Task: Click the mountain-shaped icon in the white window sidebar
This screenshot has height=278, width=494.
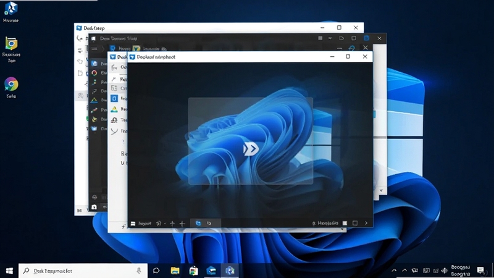Action: point(114,109)
